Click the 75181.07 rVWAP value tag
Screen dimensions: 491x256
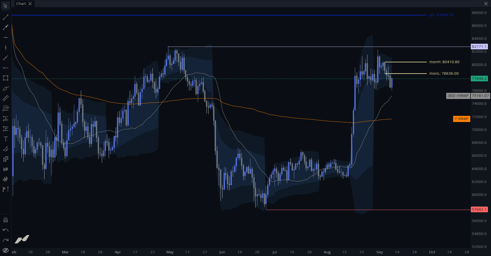tap(480, 96)
